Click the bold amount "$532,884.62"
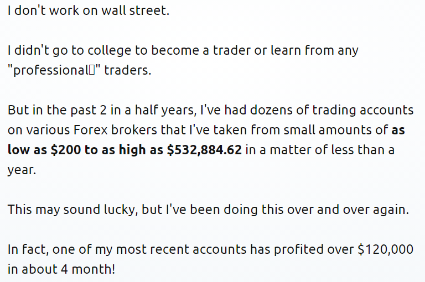Viewport: 425px width, 282px height. coord(204,150)
